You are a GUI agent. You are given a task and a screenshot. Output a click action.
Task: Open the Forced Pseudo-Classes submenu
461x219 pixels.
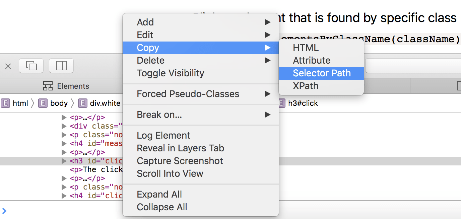(x=188, y=94)
